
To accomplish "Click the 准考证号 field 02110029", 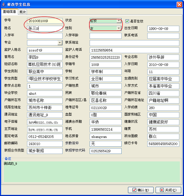I will click(x=105, y=108).
